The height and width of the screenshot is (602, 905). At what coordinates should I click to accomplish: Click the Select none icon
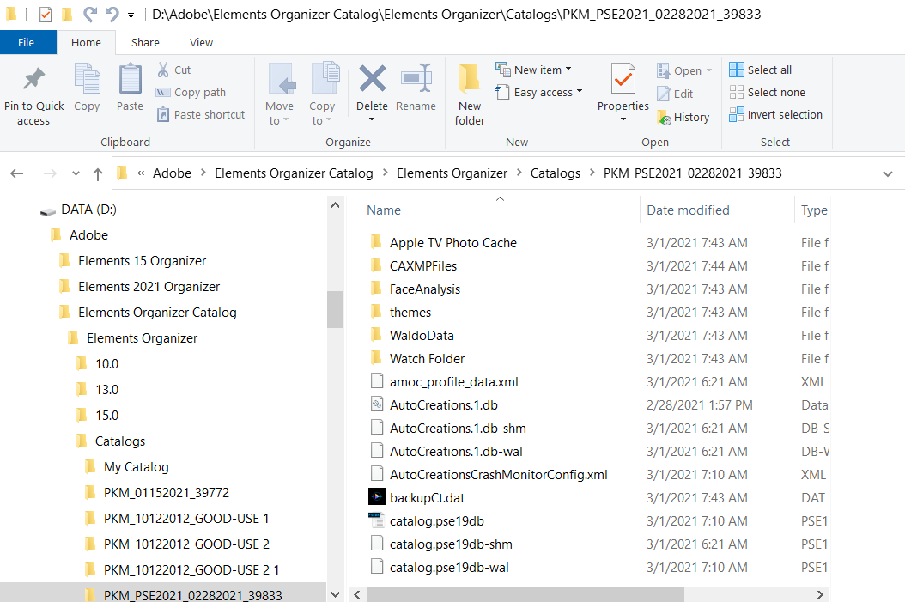coord(737,93)
